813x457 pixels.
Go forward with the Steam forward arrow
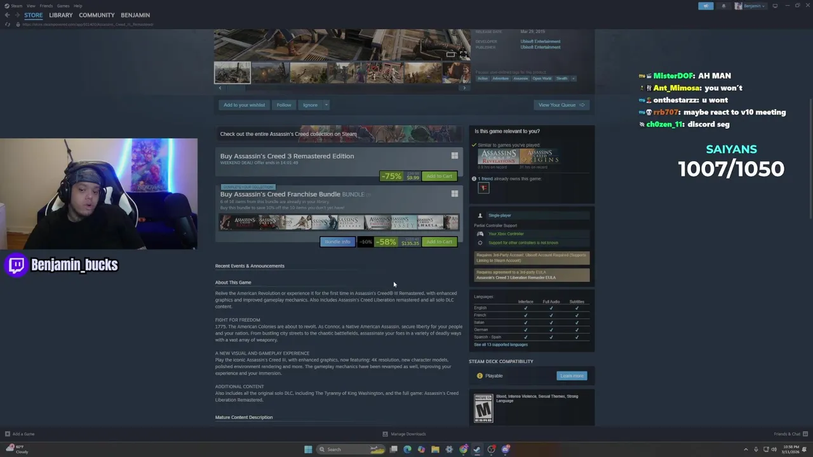[17, 15]
